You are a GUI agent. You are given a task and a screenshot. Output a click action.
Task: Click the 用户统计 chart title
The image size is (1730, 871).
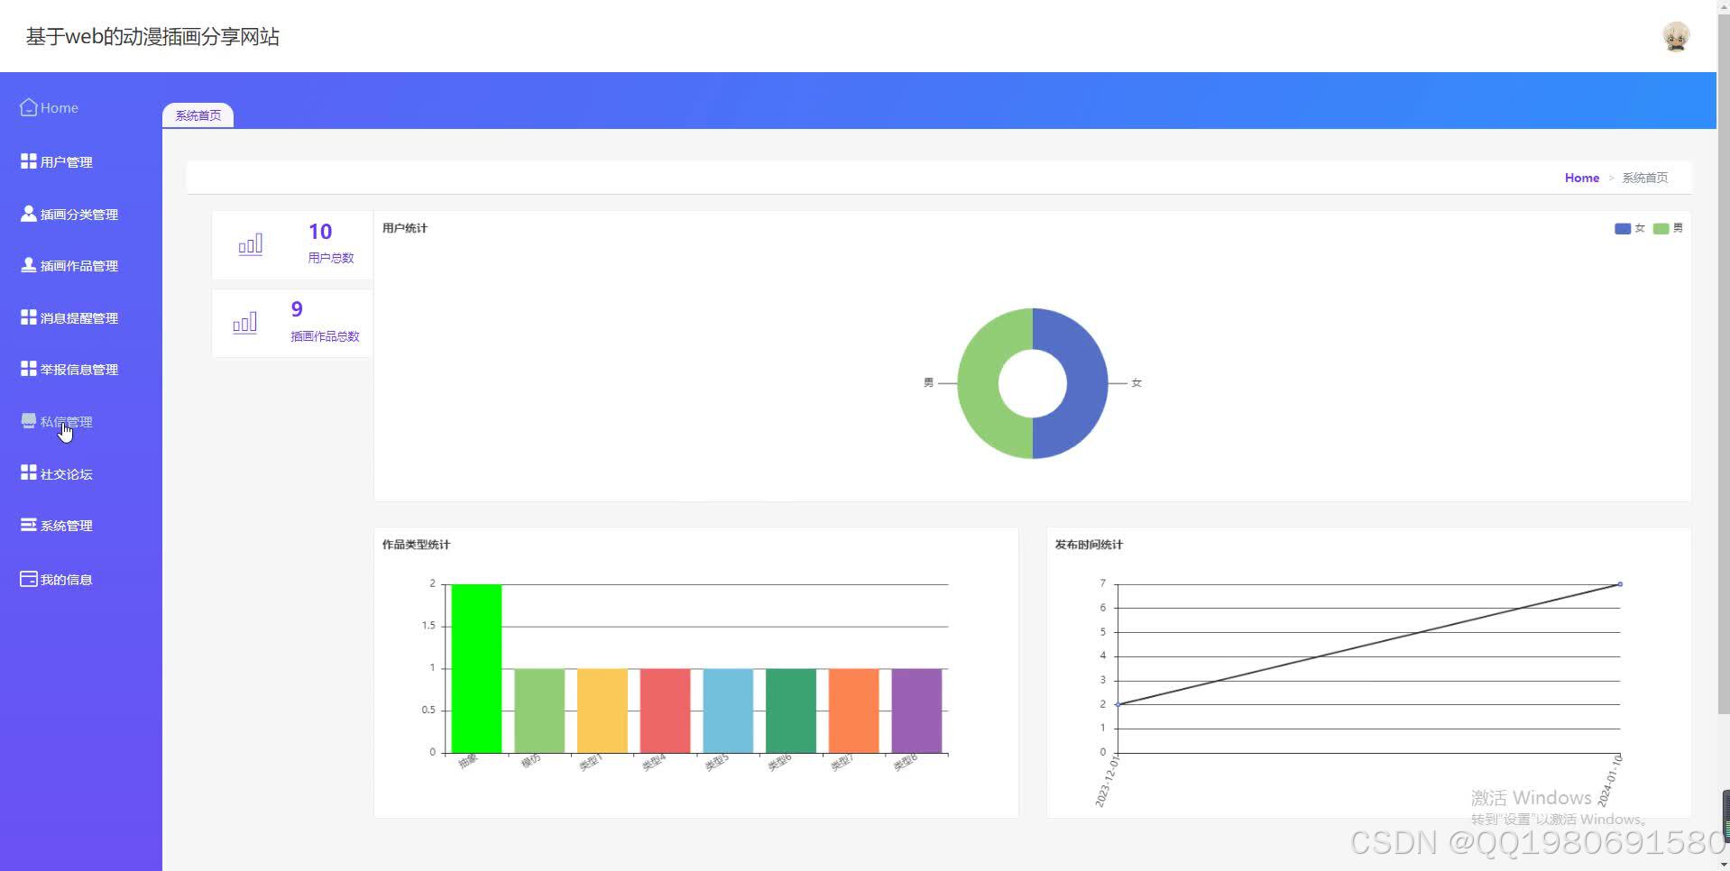405,228
